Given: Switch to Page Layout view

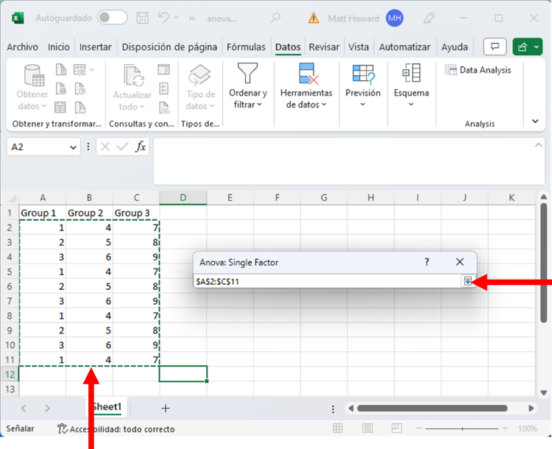Looking at the screenshot, I should tap(367, 428).
